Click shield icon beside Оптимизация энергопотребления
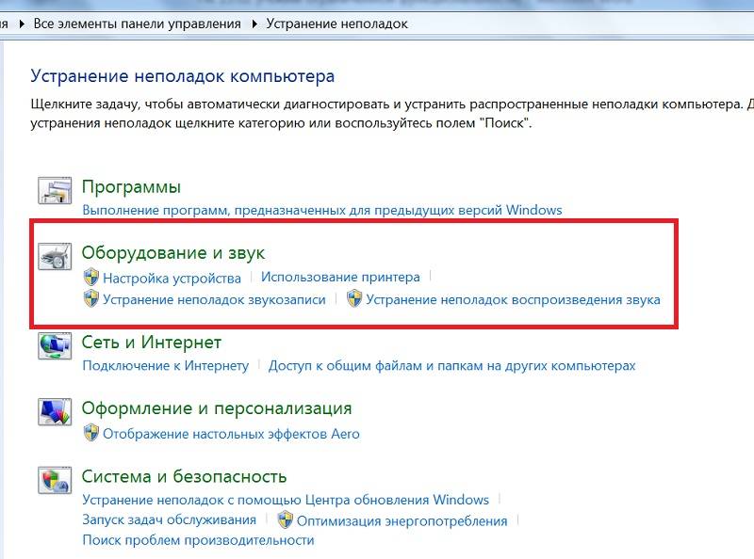The height and width of the screenshot is (559, 754). point(286,519)
